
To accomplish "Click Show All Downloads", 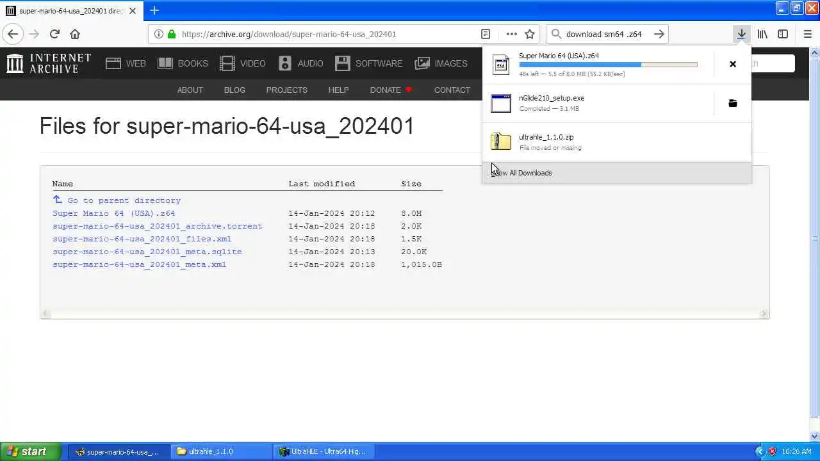I will click(616, 173).
